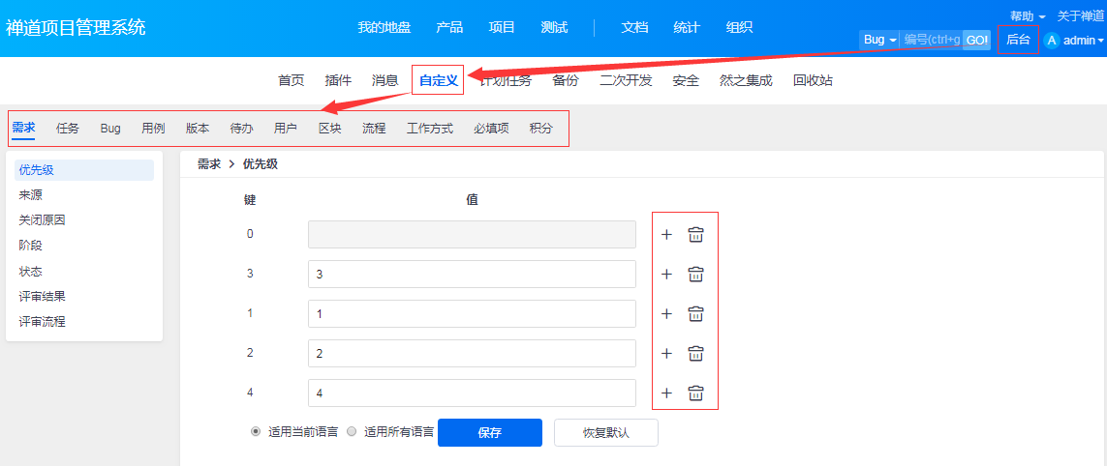1107x466 pixels.
Task: Click the 编号 search input field
Action: click(931, 41)
